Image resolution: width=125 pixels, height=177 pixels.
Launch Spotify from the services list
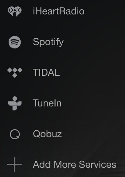point(63,42)
